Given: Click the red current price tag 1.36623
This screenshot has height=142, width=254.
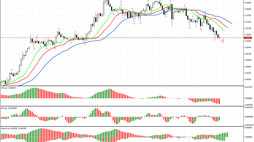Looking at the screenshot, I should 248,38.
